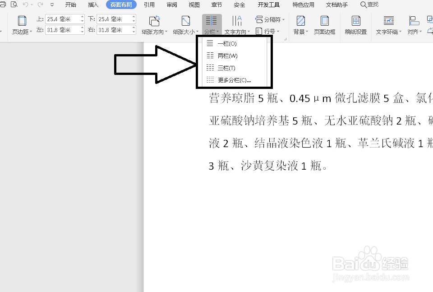Open the 页面边框 page border settings

(326, 21)
